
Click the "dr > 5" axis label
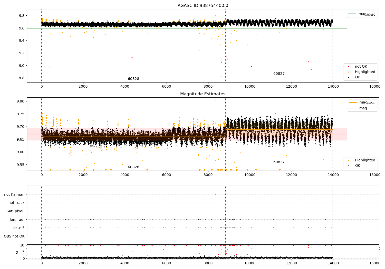click(19, 228)
